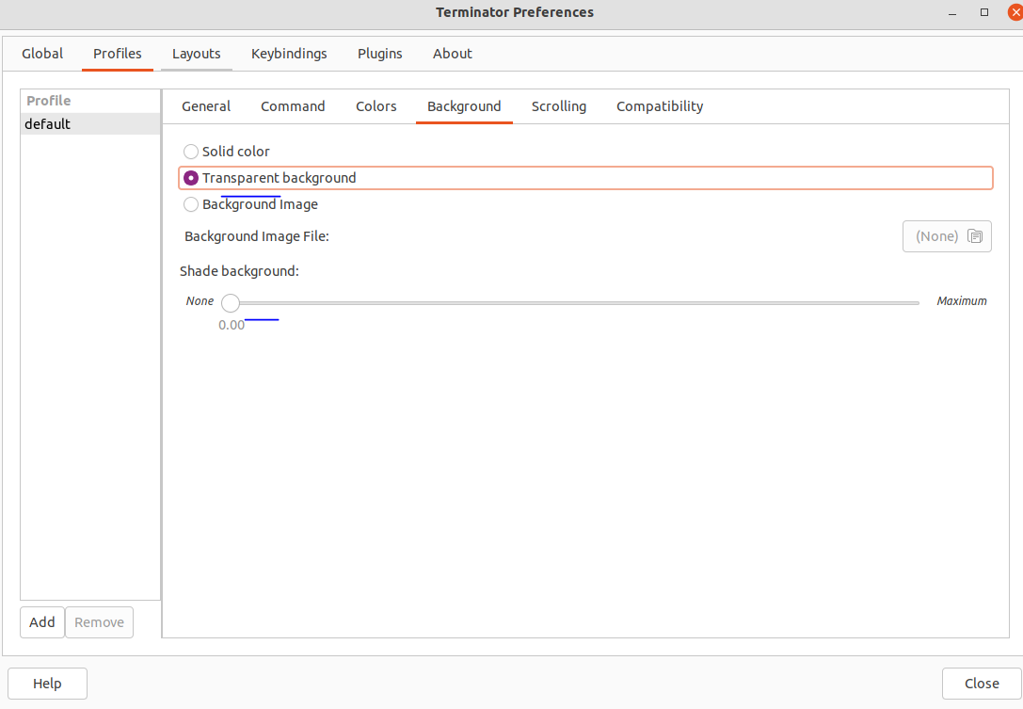Click the file icon in the (None) chooser
This screenshot has height=709, width=1023.
(x=975, y=236)
